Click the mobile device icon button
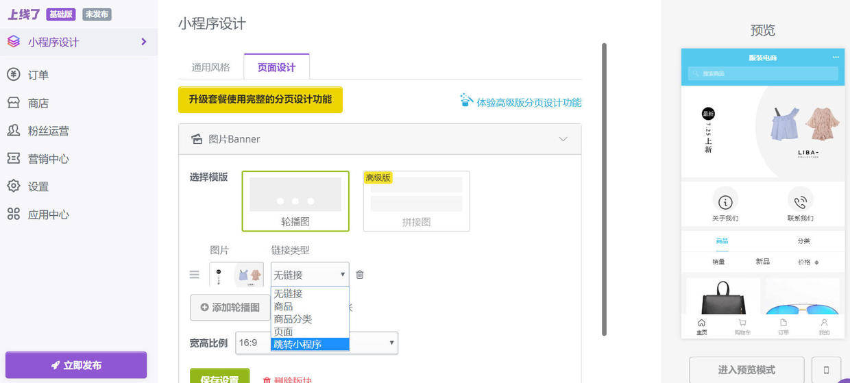Image resolution: width=850 pixels, height=383 pixels. (826, 369)
